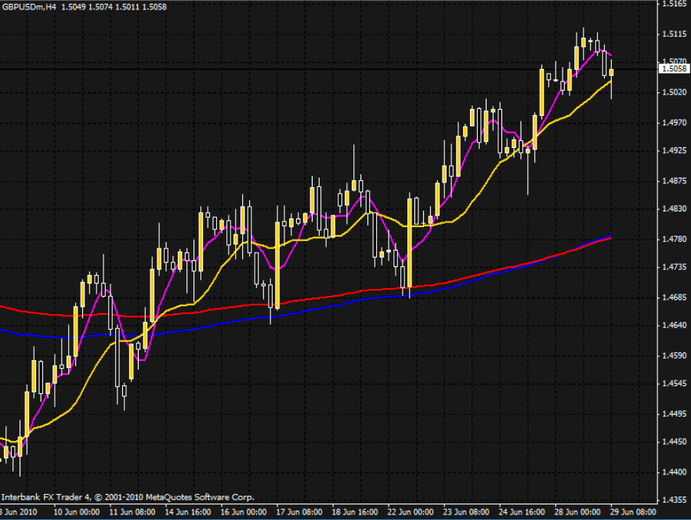Click the 22 Jun 00:00 date label
The height and width of the screenshot is (520, 691).
411,512
